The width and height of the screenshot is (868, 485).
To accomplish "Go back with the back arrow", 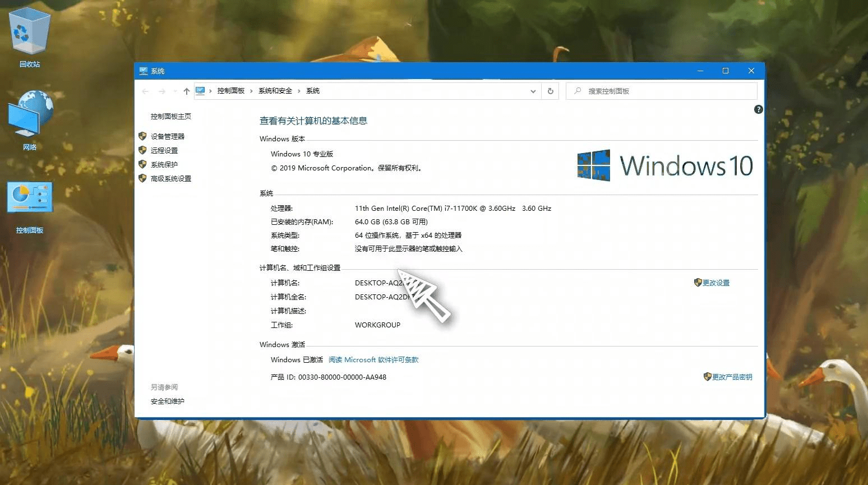I will pyautogui.click(x=146, y=91).
